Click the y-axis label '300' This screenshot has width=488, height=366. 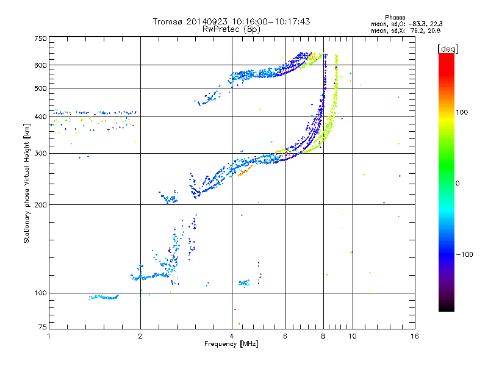point(40,153)
